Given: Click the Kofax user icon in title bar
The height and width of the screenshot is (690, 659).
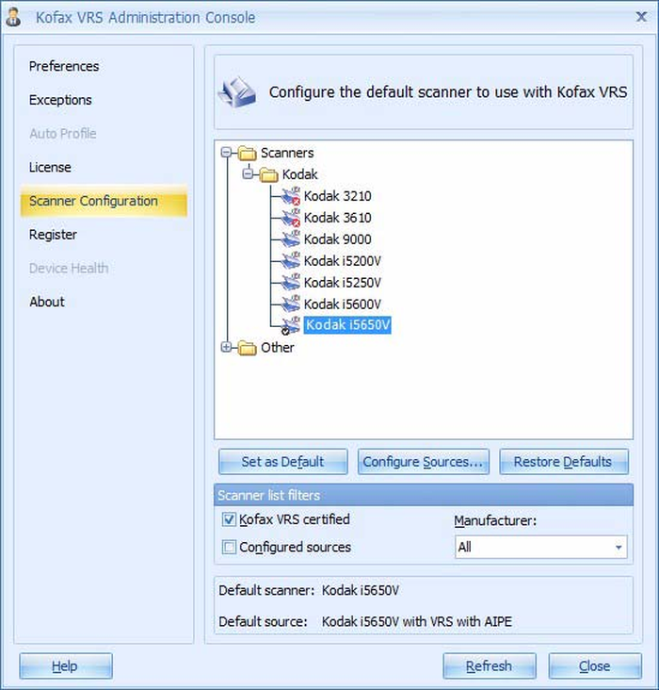Looking at the screenshot, I should point(13,17).
